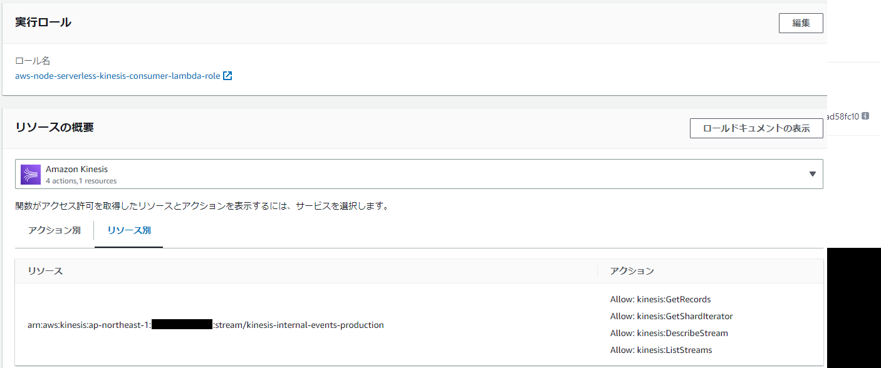881x368 pixels.
Task: Click the 実行ロール section heading
Action: [43, 23]
